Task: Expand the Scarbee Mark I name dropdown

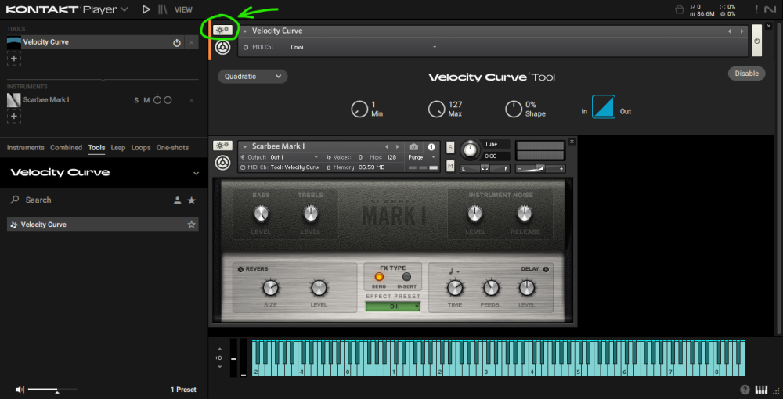Action: (244, 146)
